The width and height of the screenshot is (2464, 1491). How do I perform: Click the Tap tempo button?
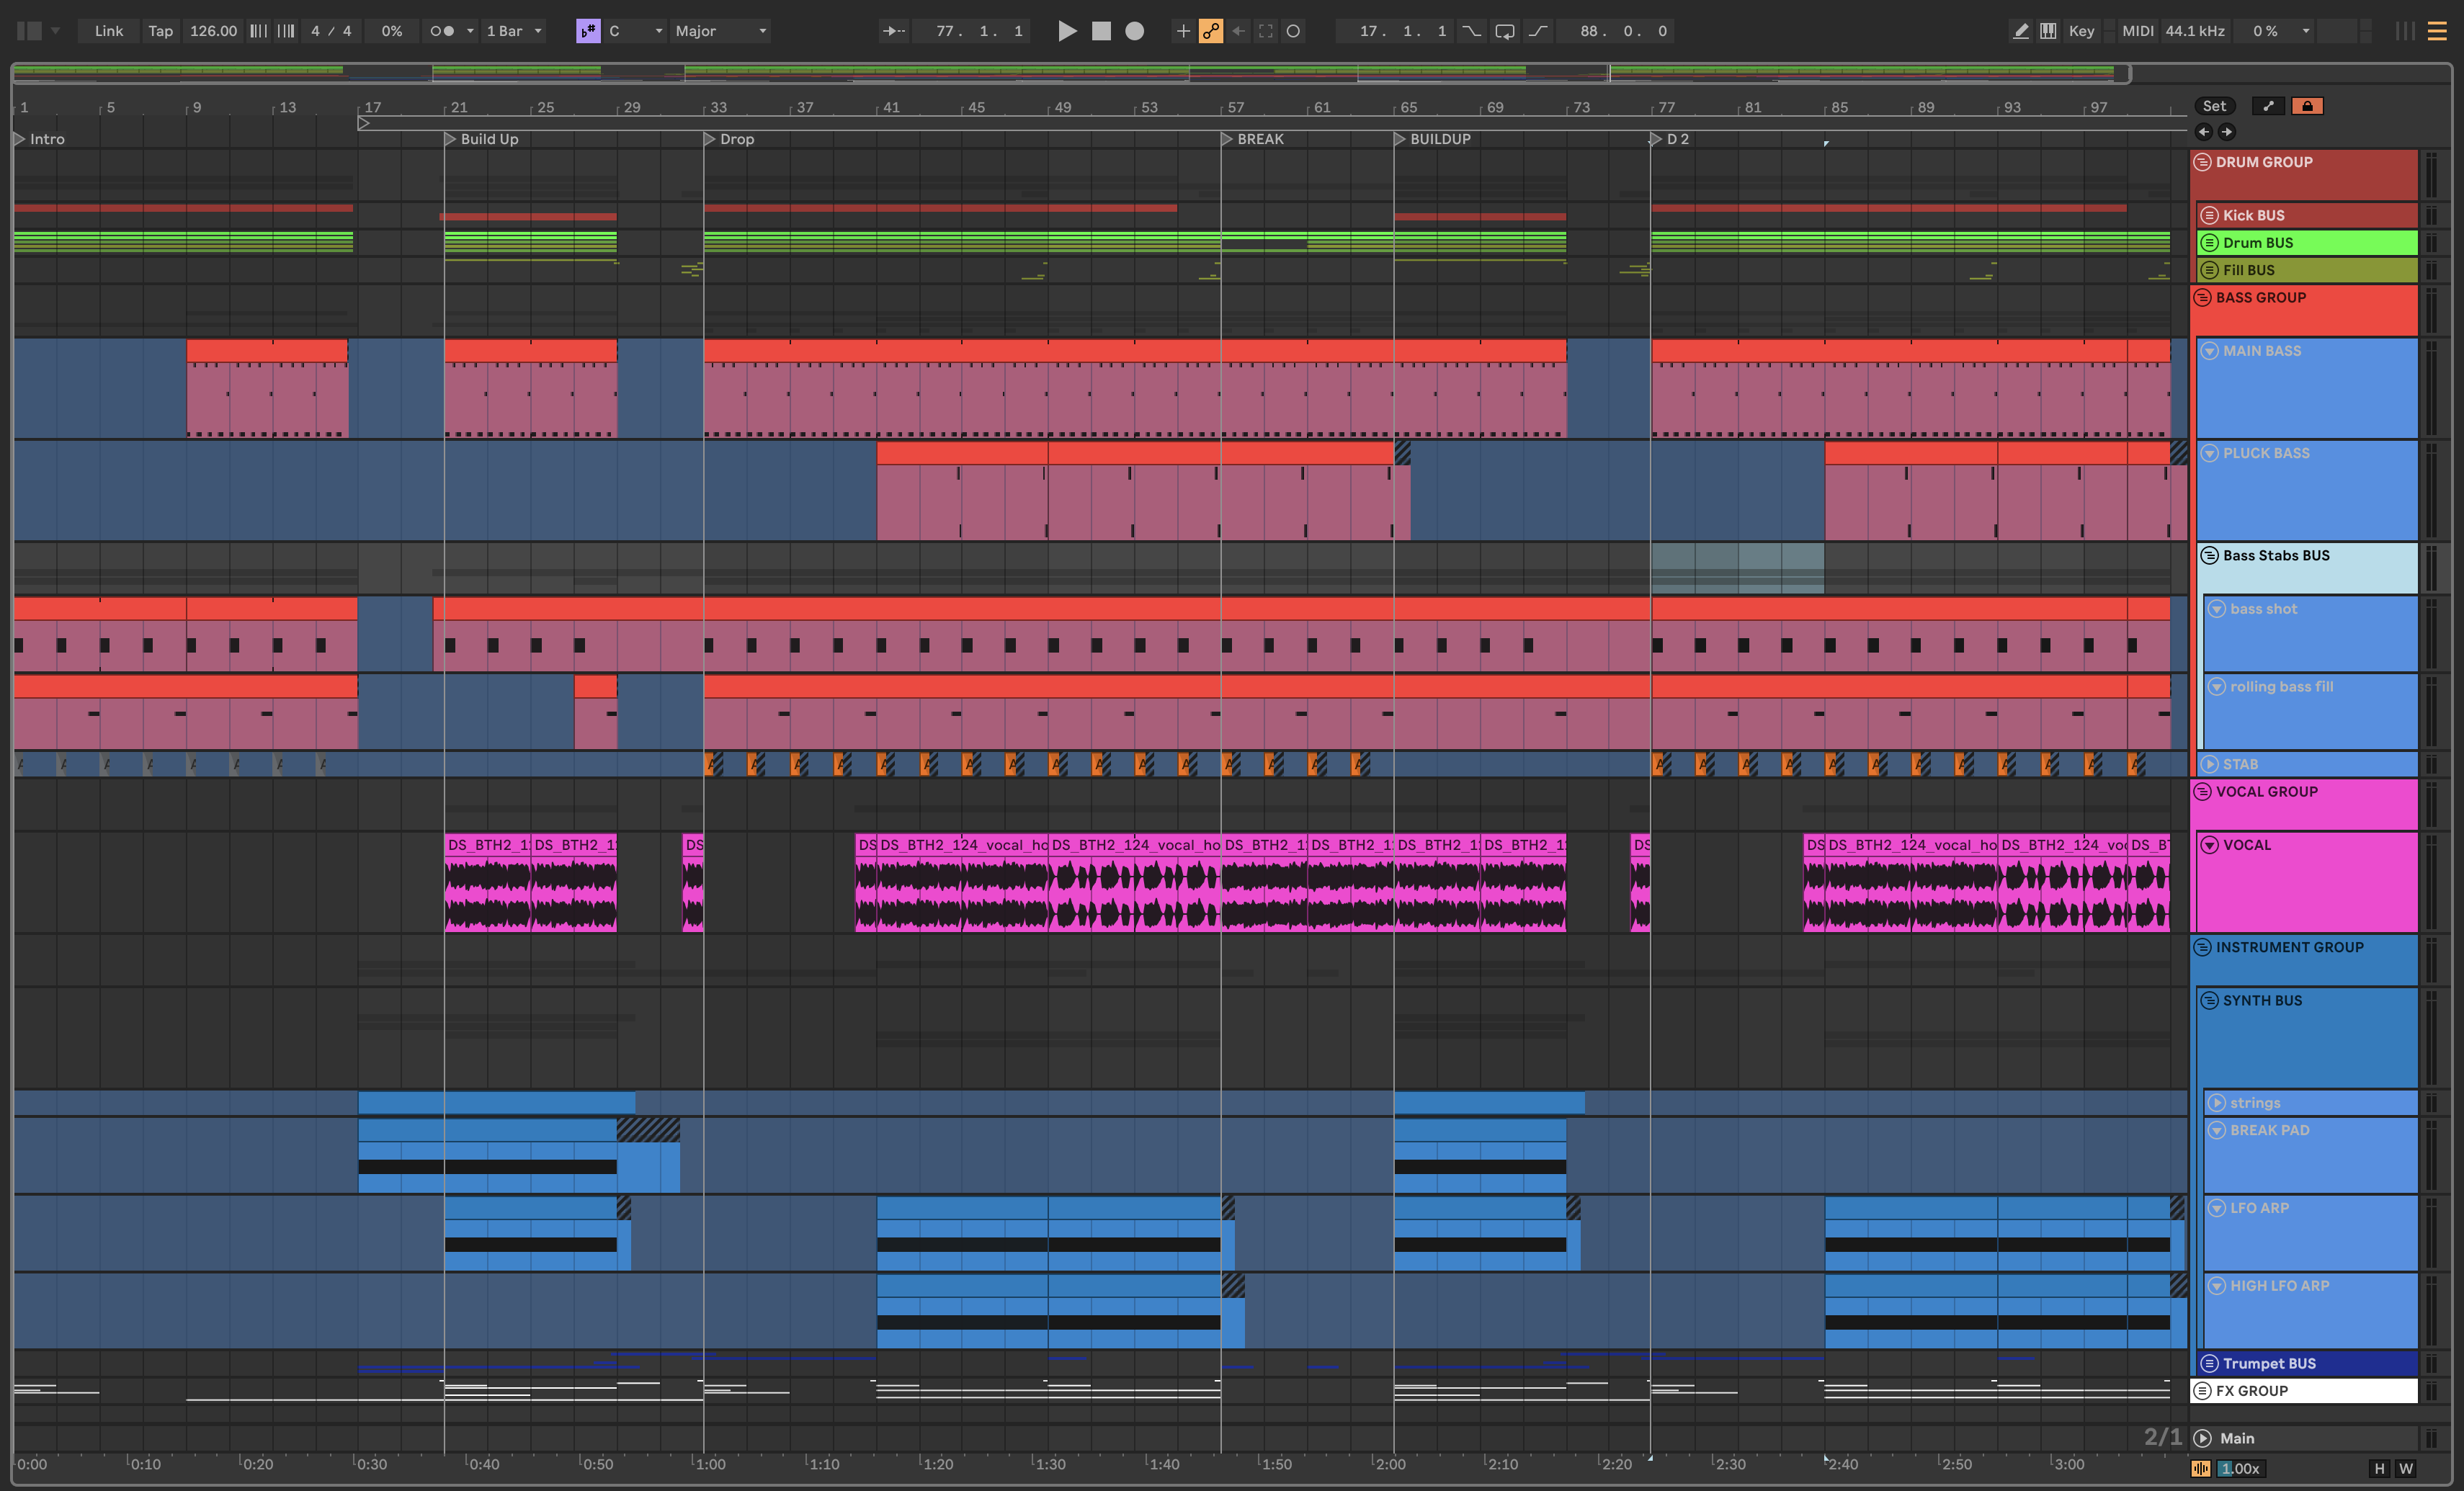tap(160, 31)
